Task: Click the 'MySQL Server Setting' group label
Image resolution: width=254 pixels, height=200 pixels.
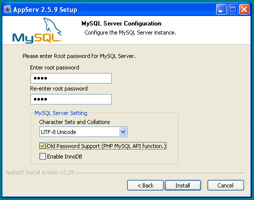Action: [61, 113]
